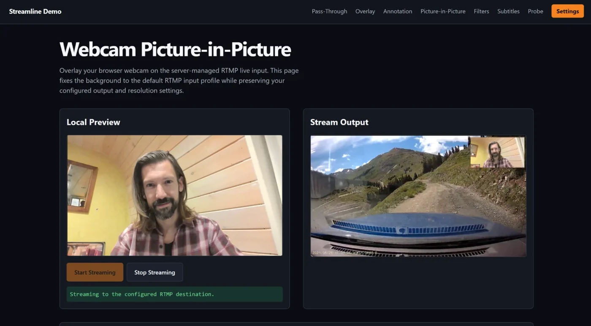Click the 'Streaming to the configured RTMP destination.' status
591x326 pixels.
click(175, 294)
